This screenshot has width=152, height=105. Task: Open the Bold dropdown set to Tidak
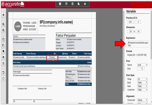142,83
